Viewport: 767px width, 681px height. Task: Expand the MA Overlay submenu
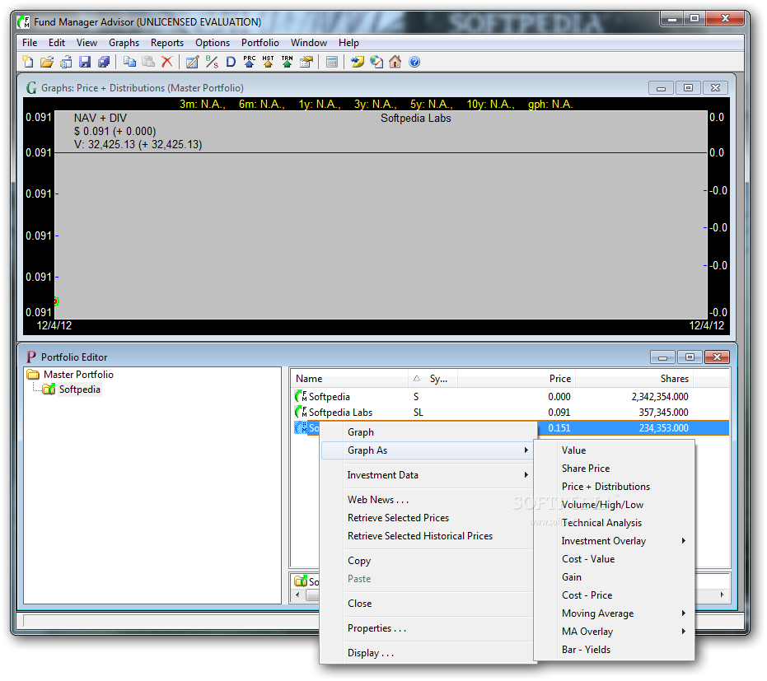pyautogui.click(x=614, y=631)
